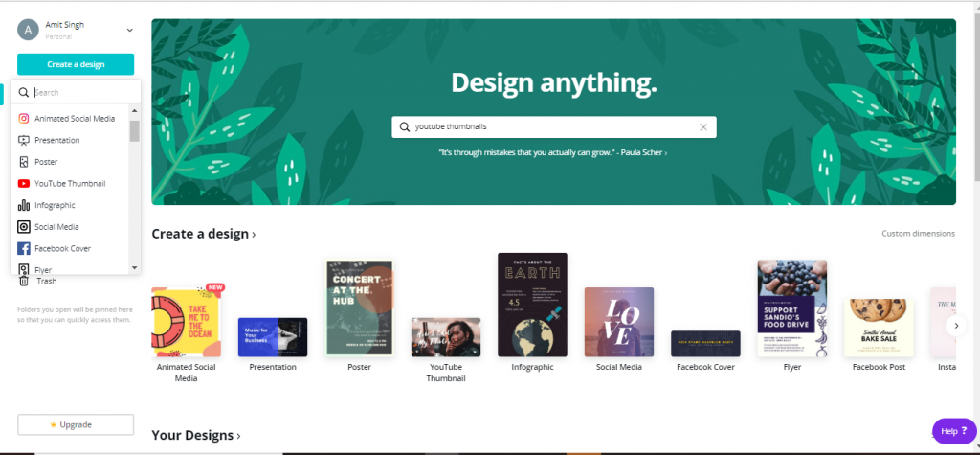Open the Trash icon in sidebar
The image size is (980, 455).
point(24,281)
